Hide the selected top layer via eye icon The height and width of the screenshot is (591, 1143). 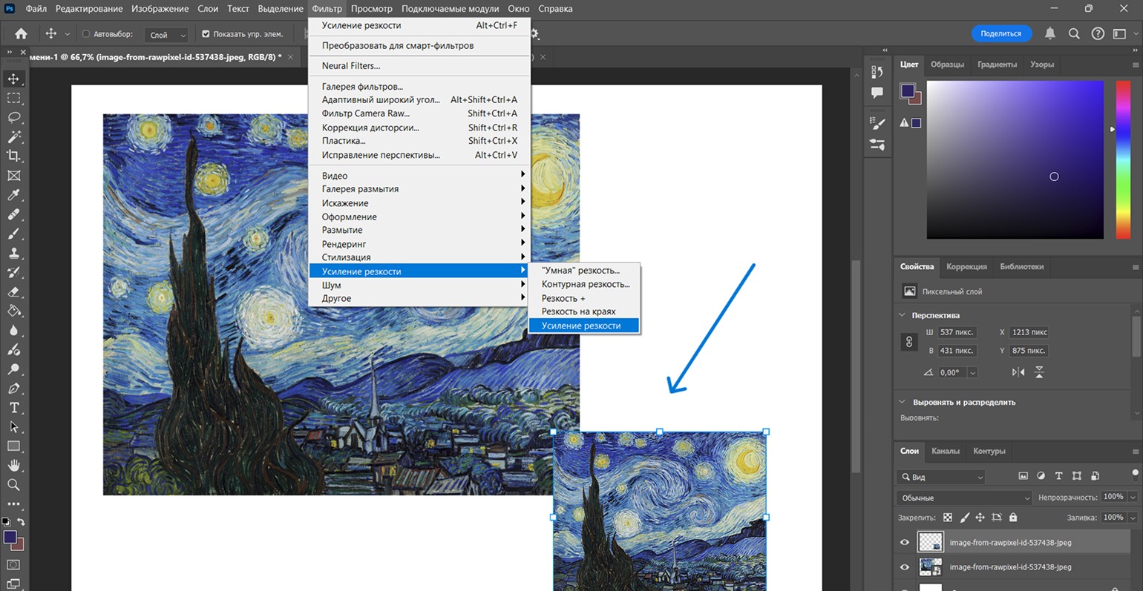tap(905, 543)
